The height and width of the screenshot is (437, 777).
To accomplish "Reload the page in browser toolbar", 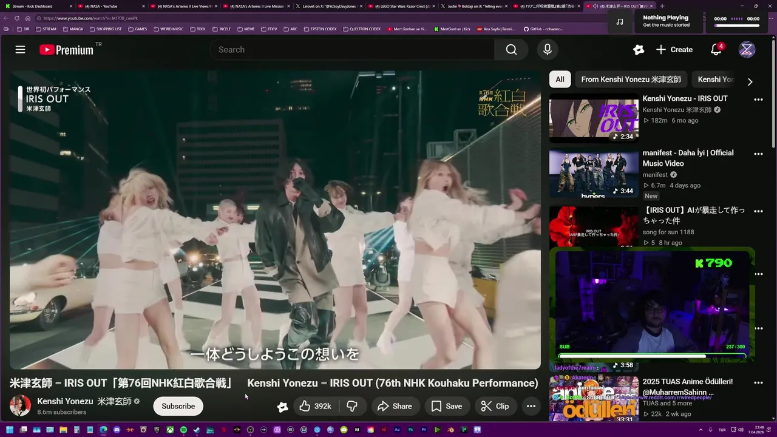I will 17,18.
